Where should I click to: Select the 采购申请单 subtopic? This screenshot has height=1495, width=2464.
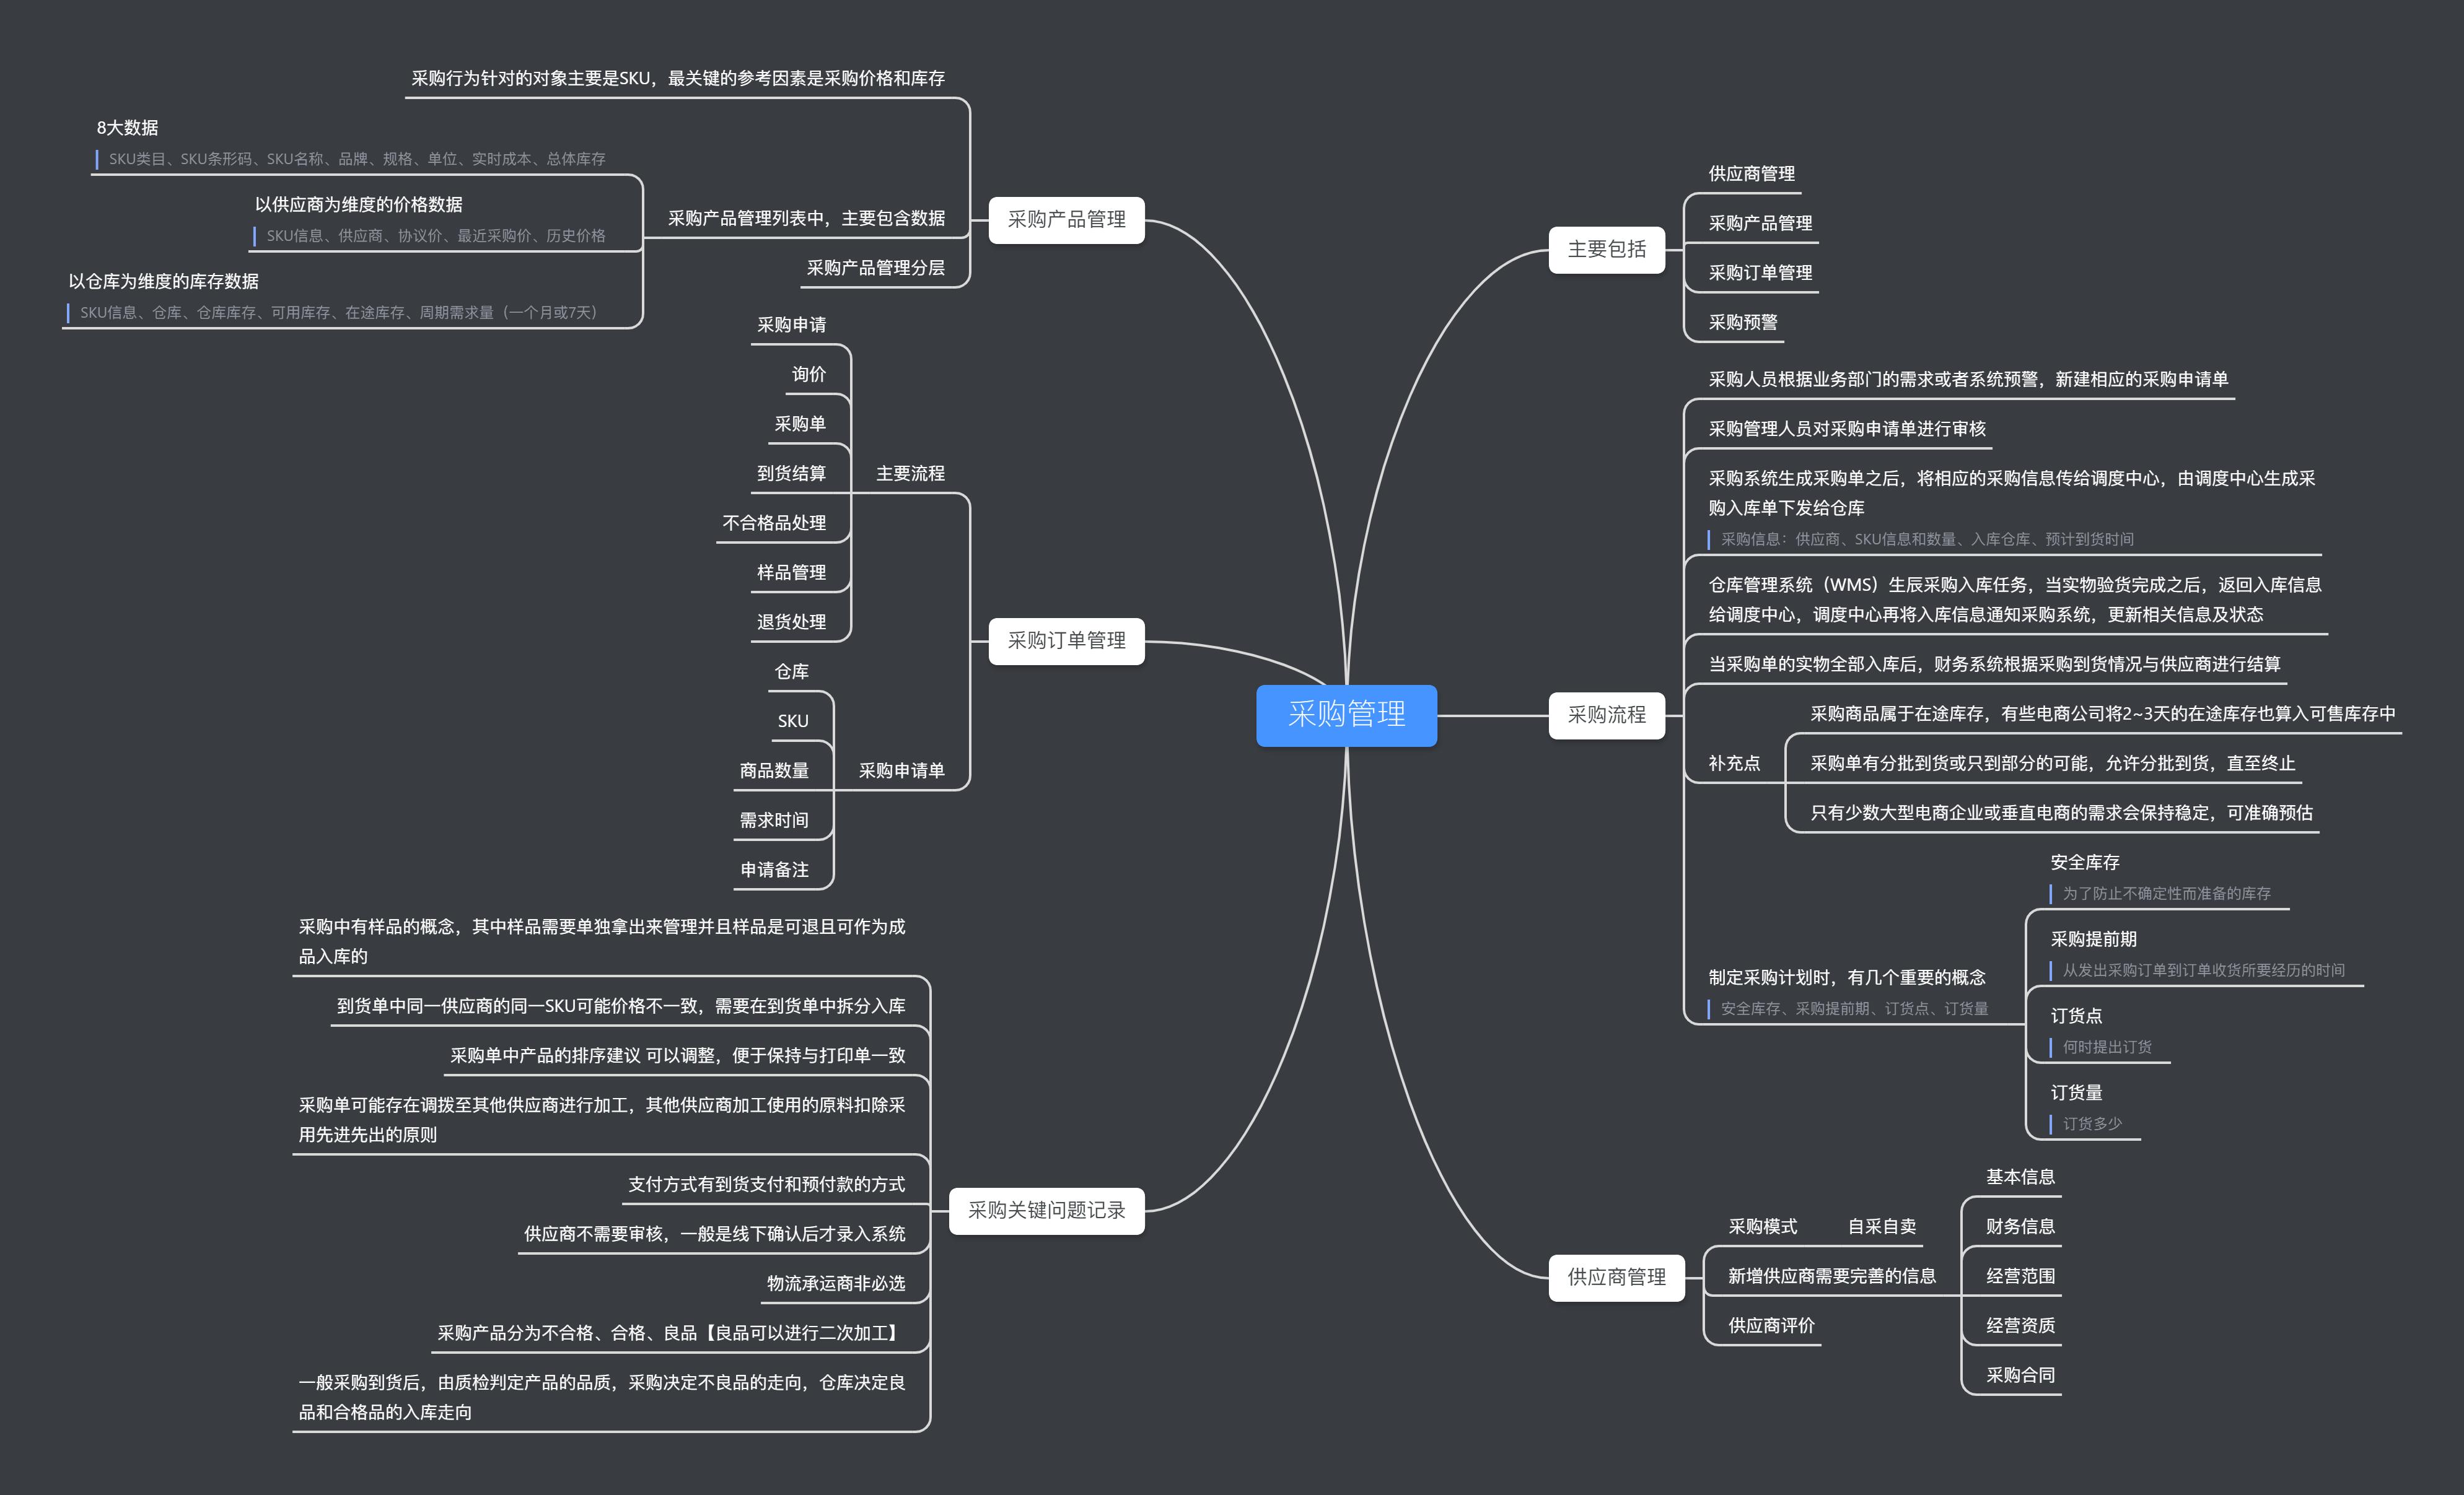[x=901, y=770]
